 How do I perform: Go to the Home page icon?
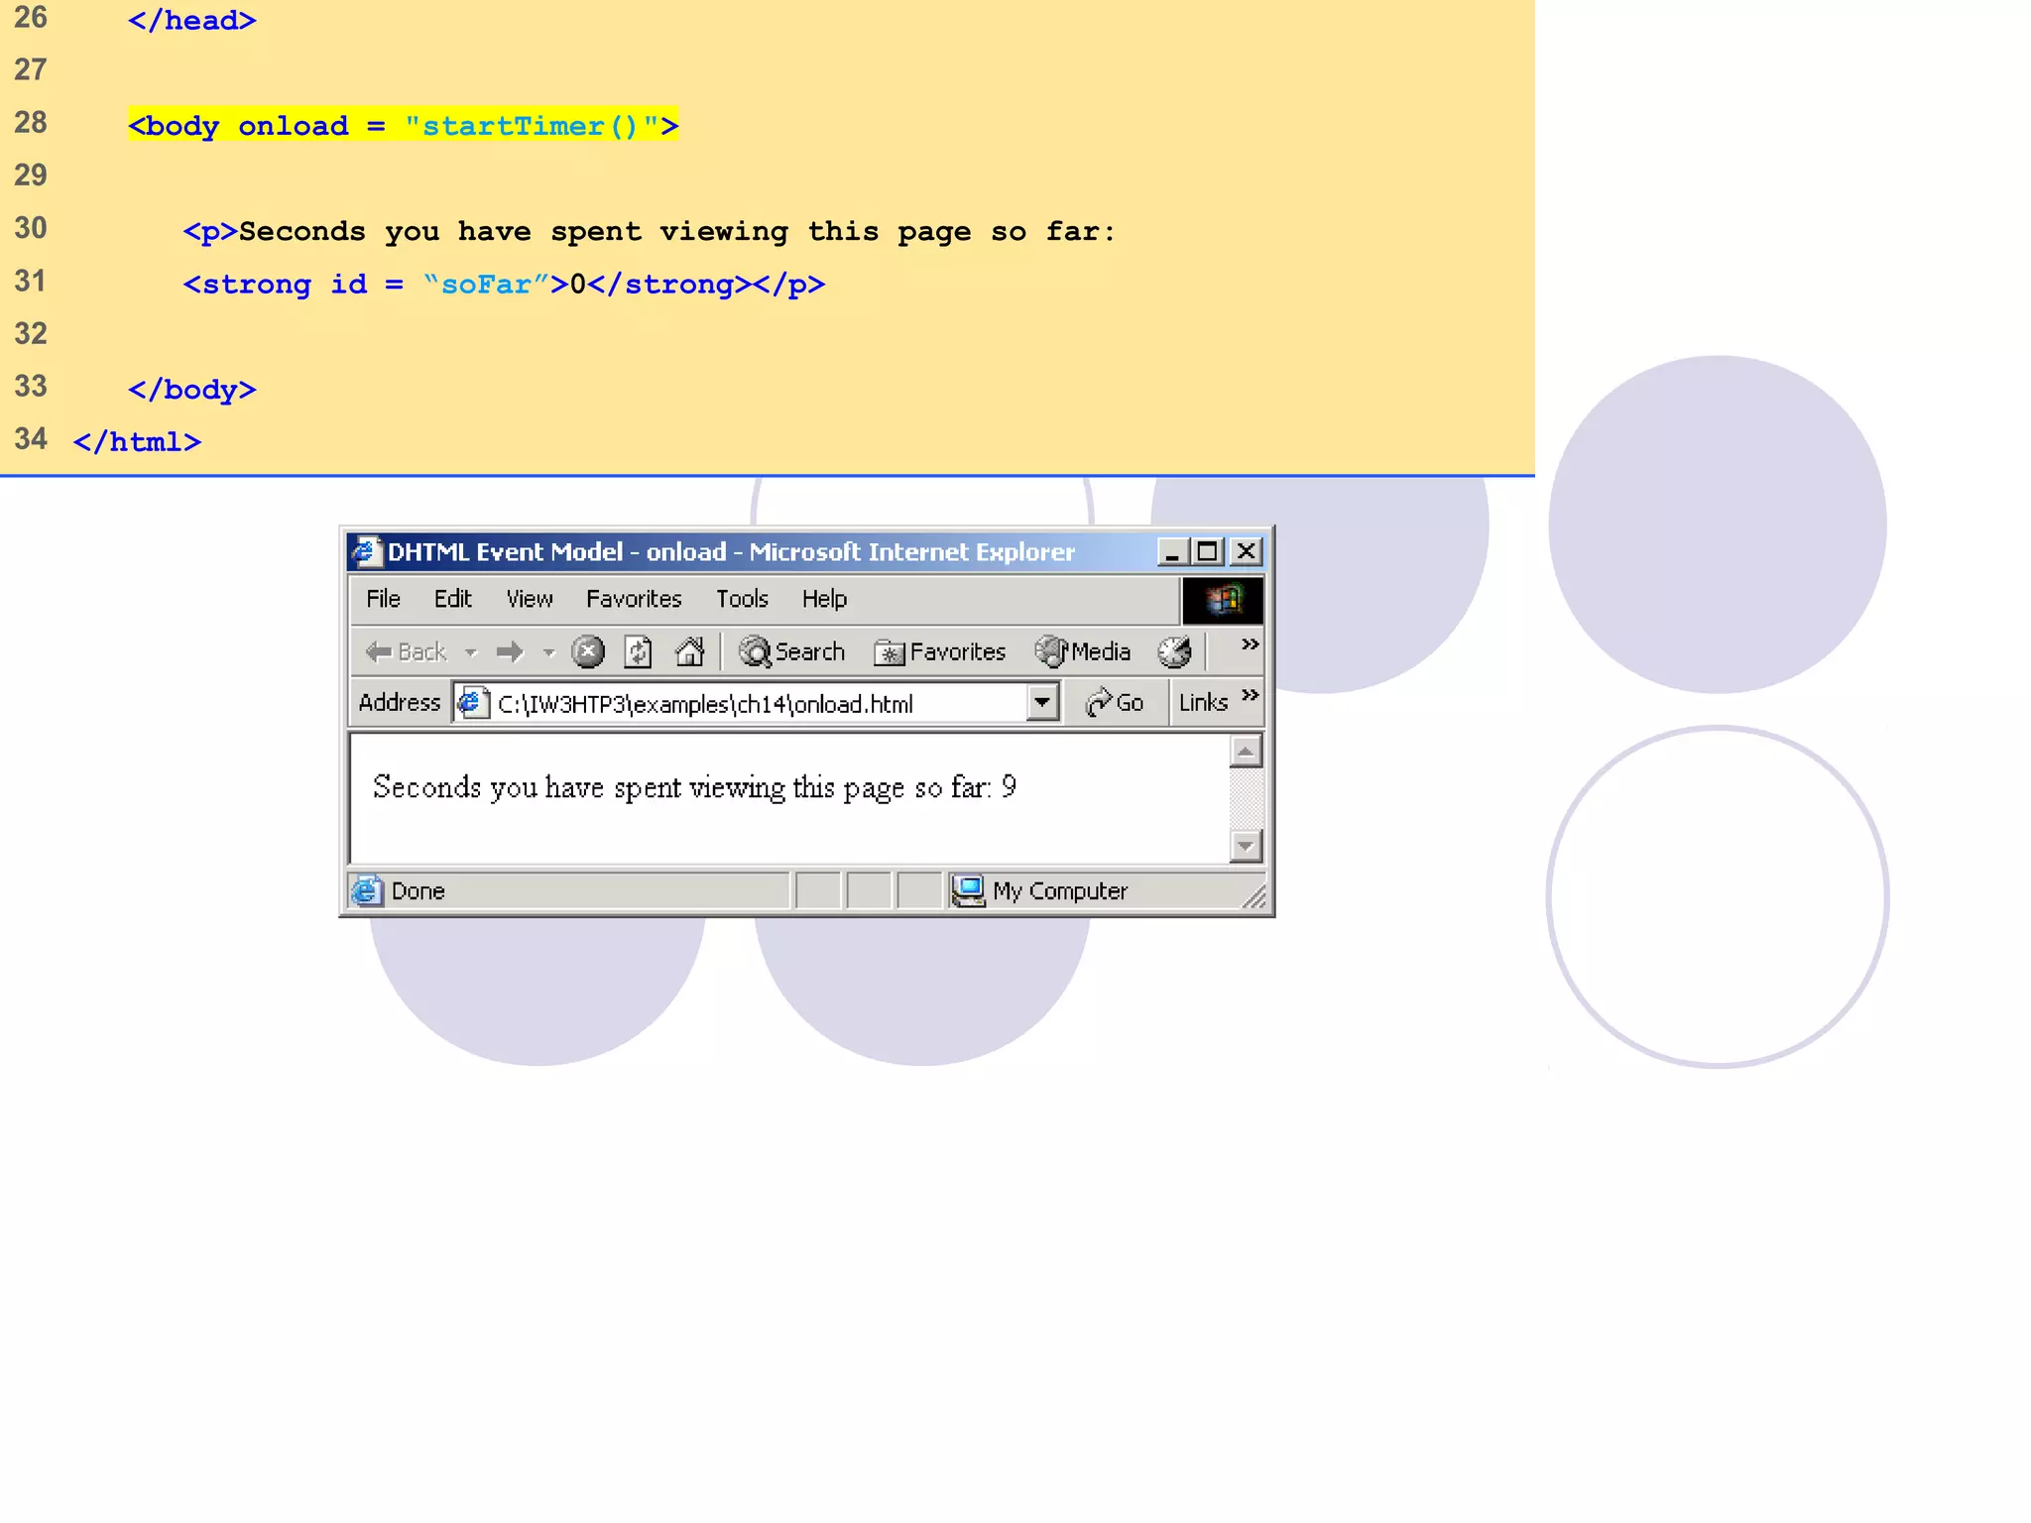click(x=689, y=651)
